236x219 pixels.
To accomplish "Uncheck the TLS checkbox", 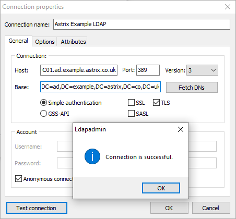I will pyautogui.click(x=156, y=103).
